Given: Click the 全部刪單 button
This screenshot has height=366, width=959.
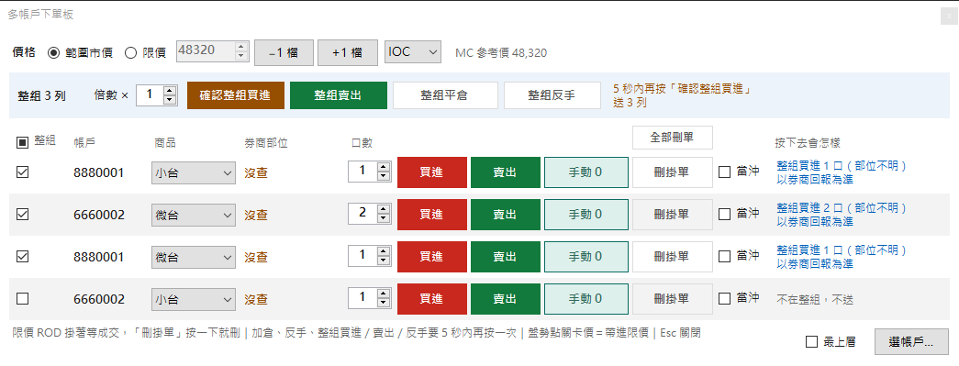Looking at the screenshot, I should [x=672, y=138].
